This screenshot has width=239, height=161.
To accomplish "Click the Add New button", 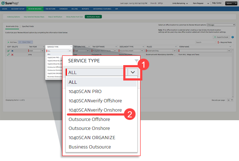I will [12, 42].
